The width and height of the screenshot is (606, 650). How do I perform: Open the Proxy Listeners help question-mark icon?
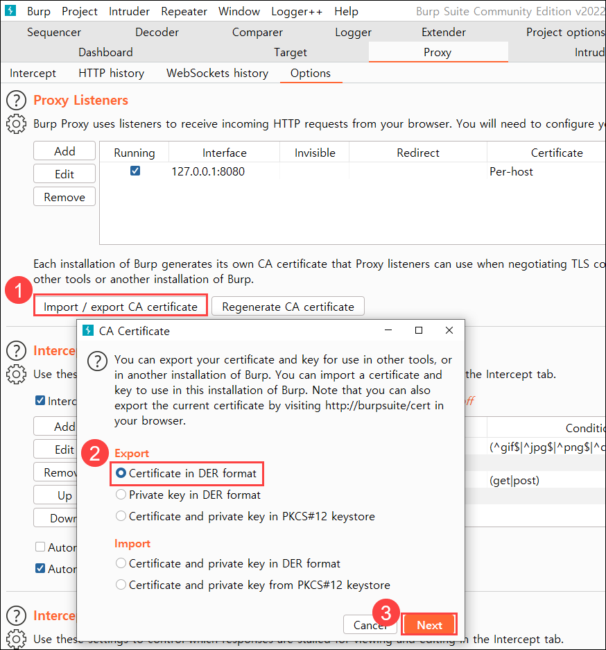click(x=16, y=101)
